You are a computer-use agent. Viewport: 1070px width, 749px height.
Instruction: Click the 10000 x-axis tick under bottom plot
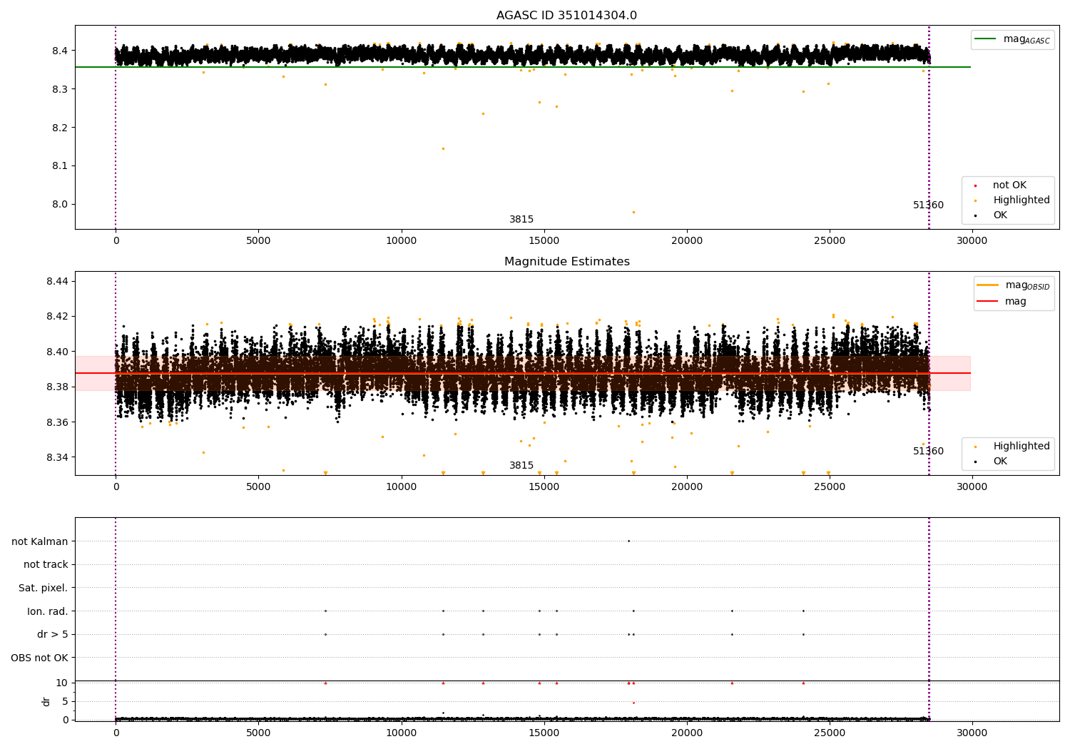(x=401, y=733)
